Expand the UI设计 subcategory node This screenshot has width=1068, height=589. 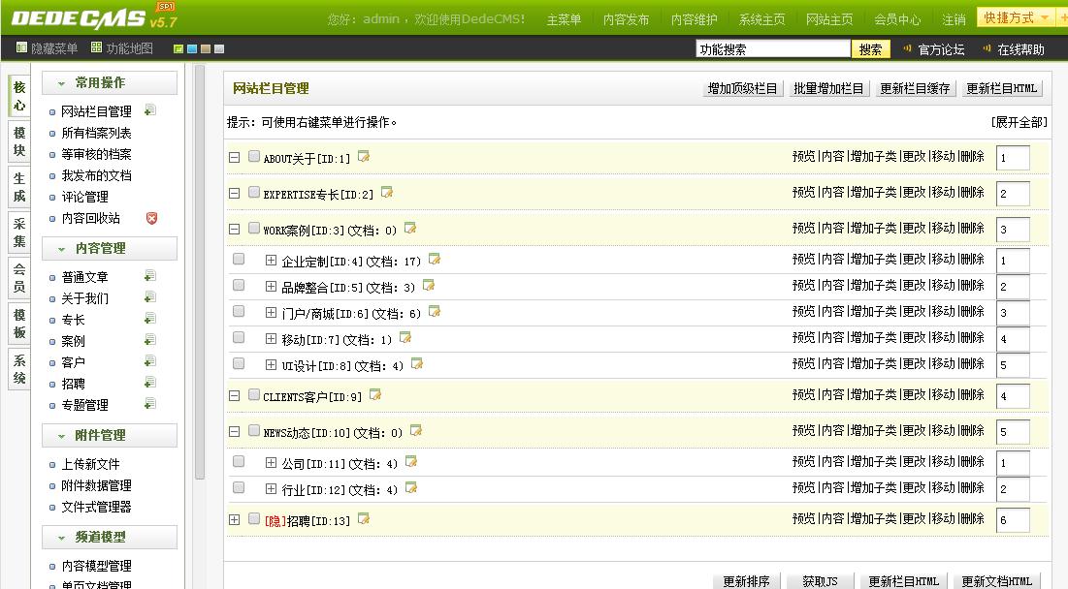pyautogui.click(x=271, y=365)
